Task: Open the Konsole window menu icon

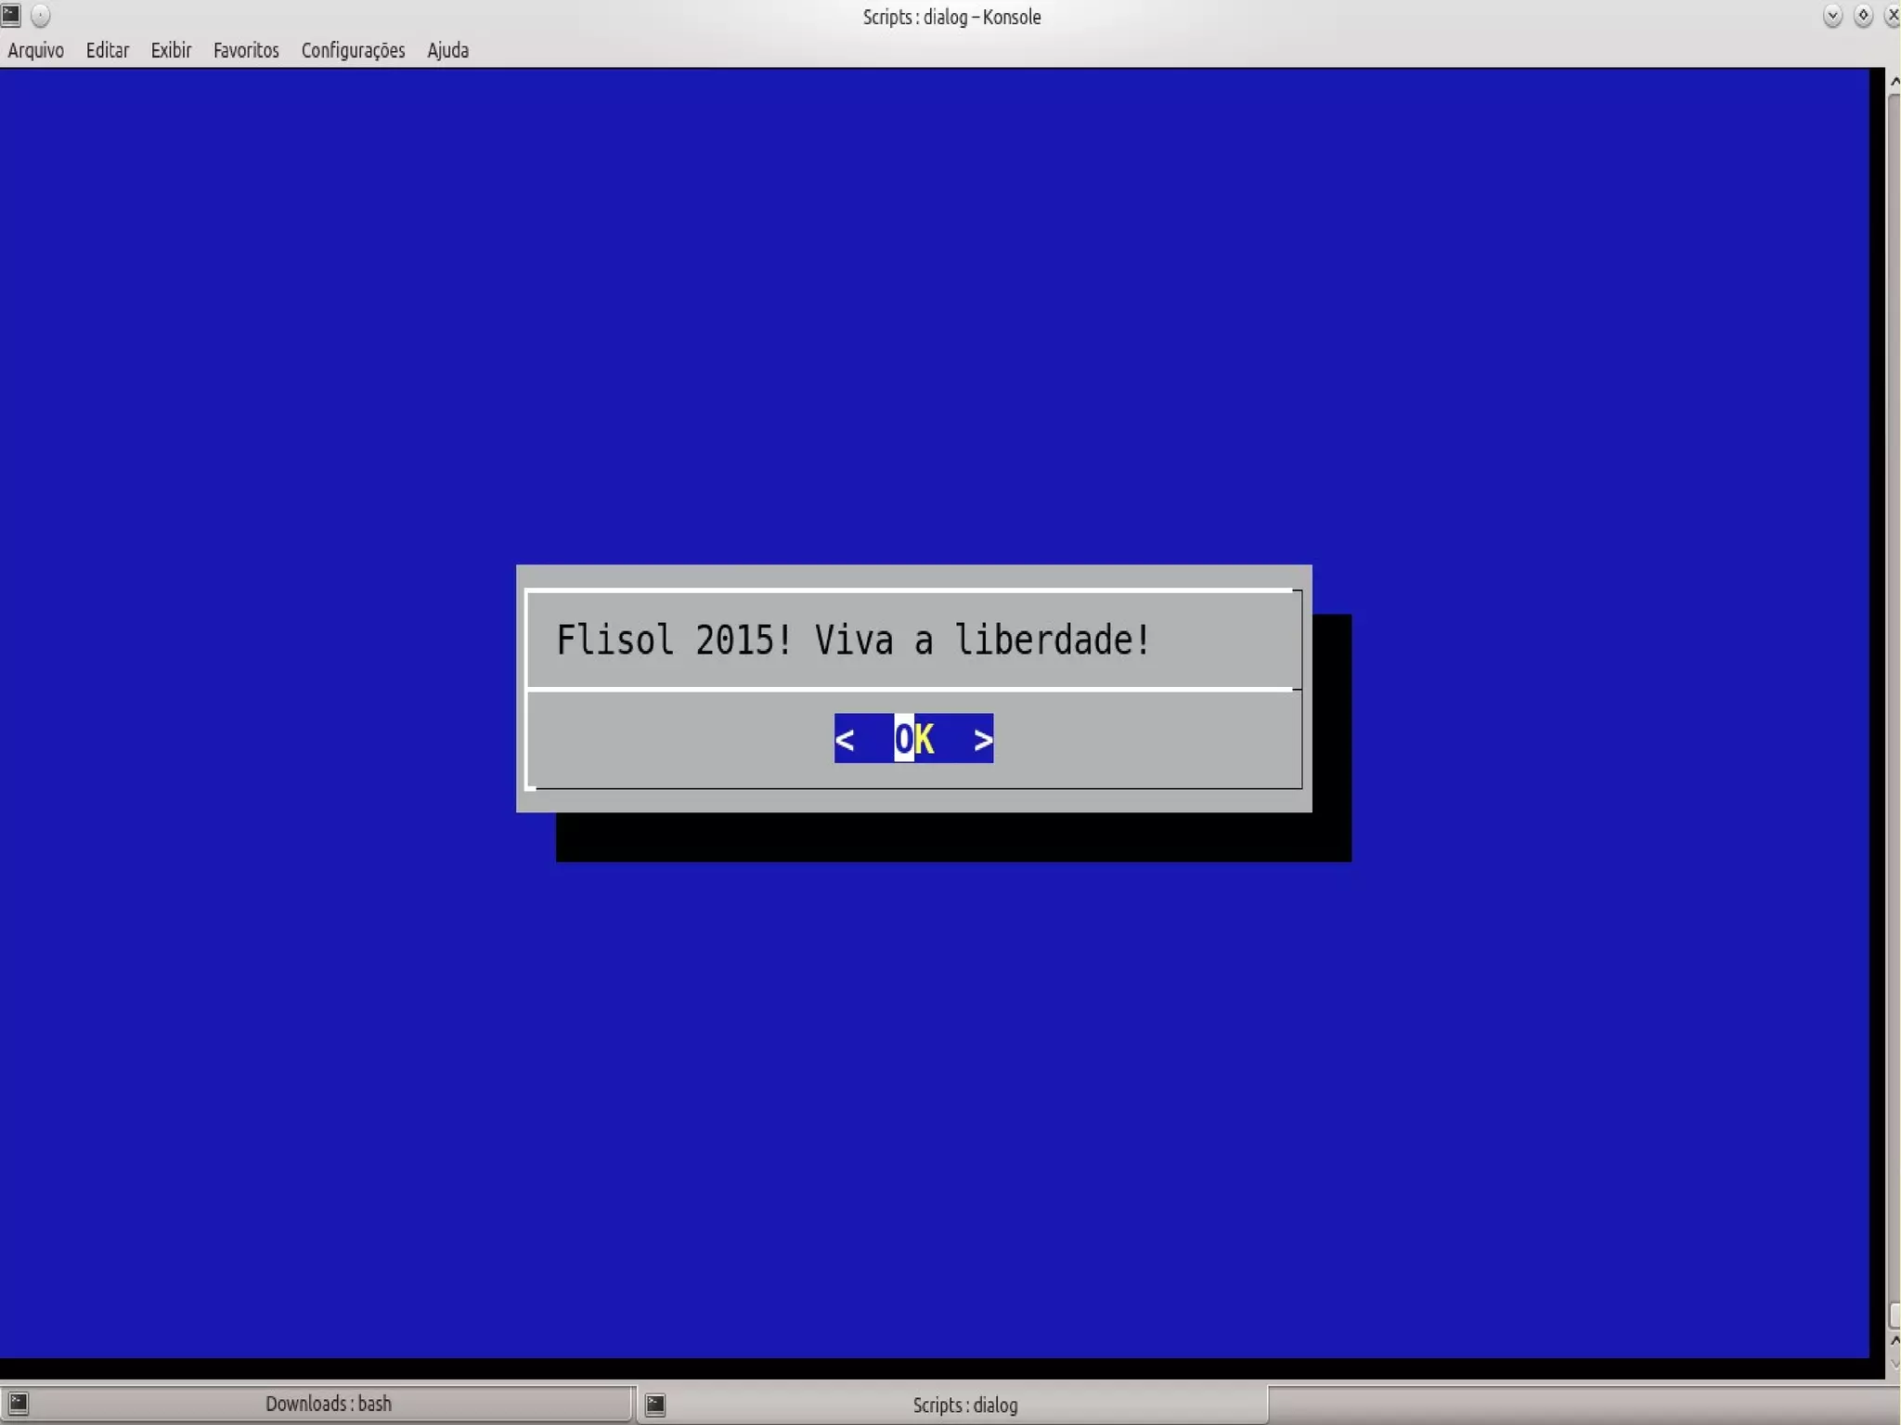Action: [x=11, y=15]
